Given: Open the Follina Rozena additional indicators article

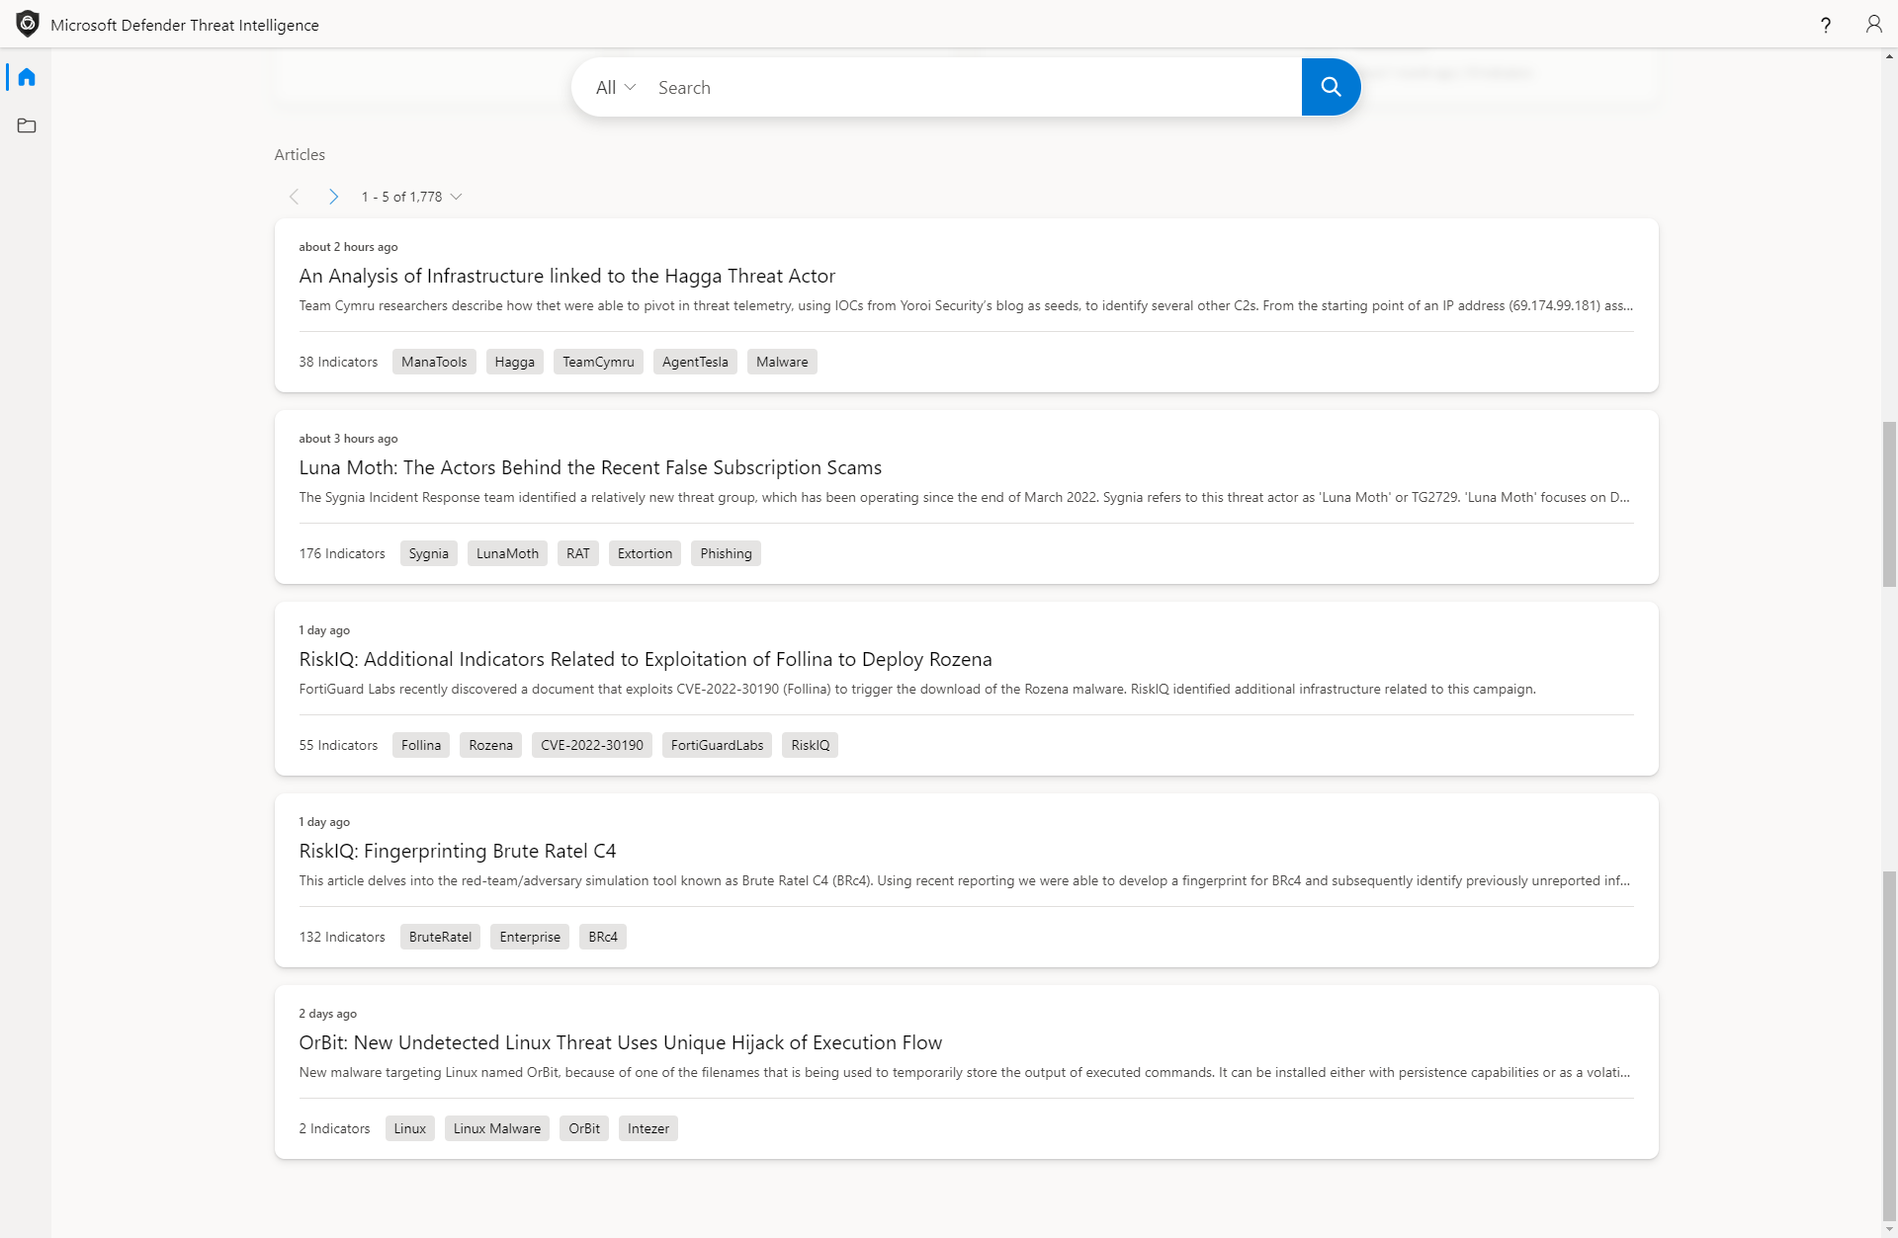Looking at the screenshot, I should click(x=646, y=659).
